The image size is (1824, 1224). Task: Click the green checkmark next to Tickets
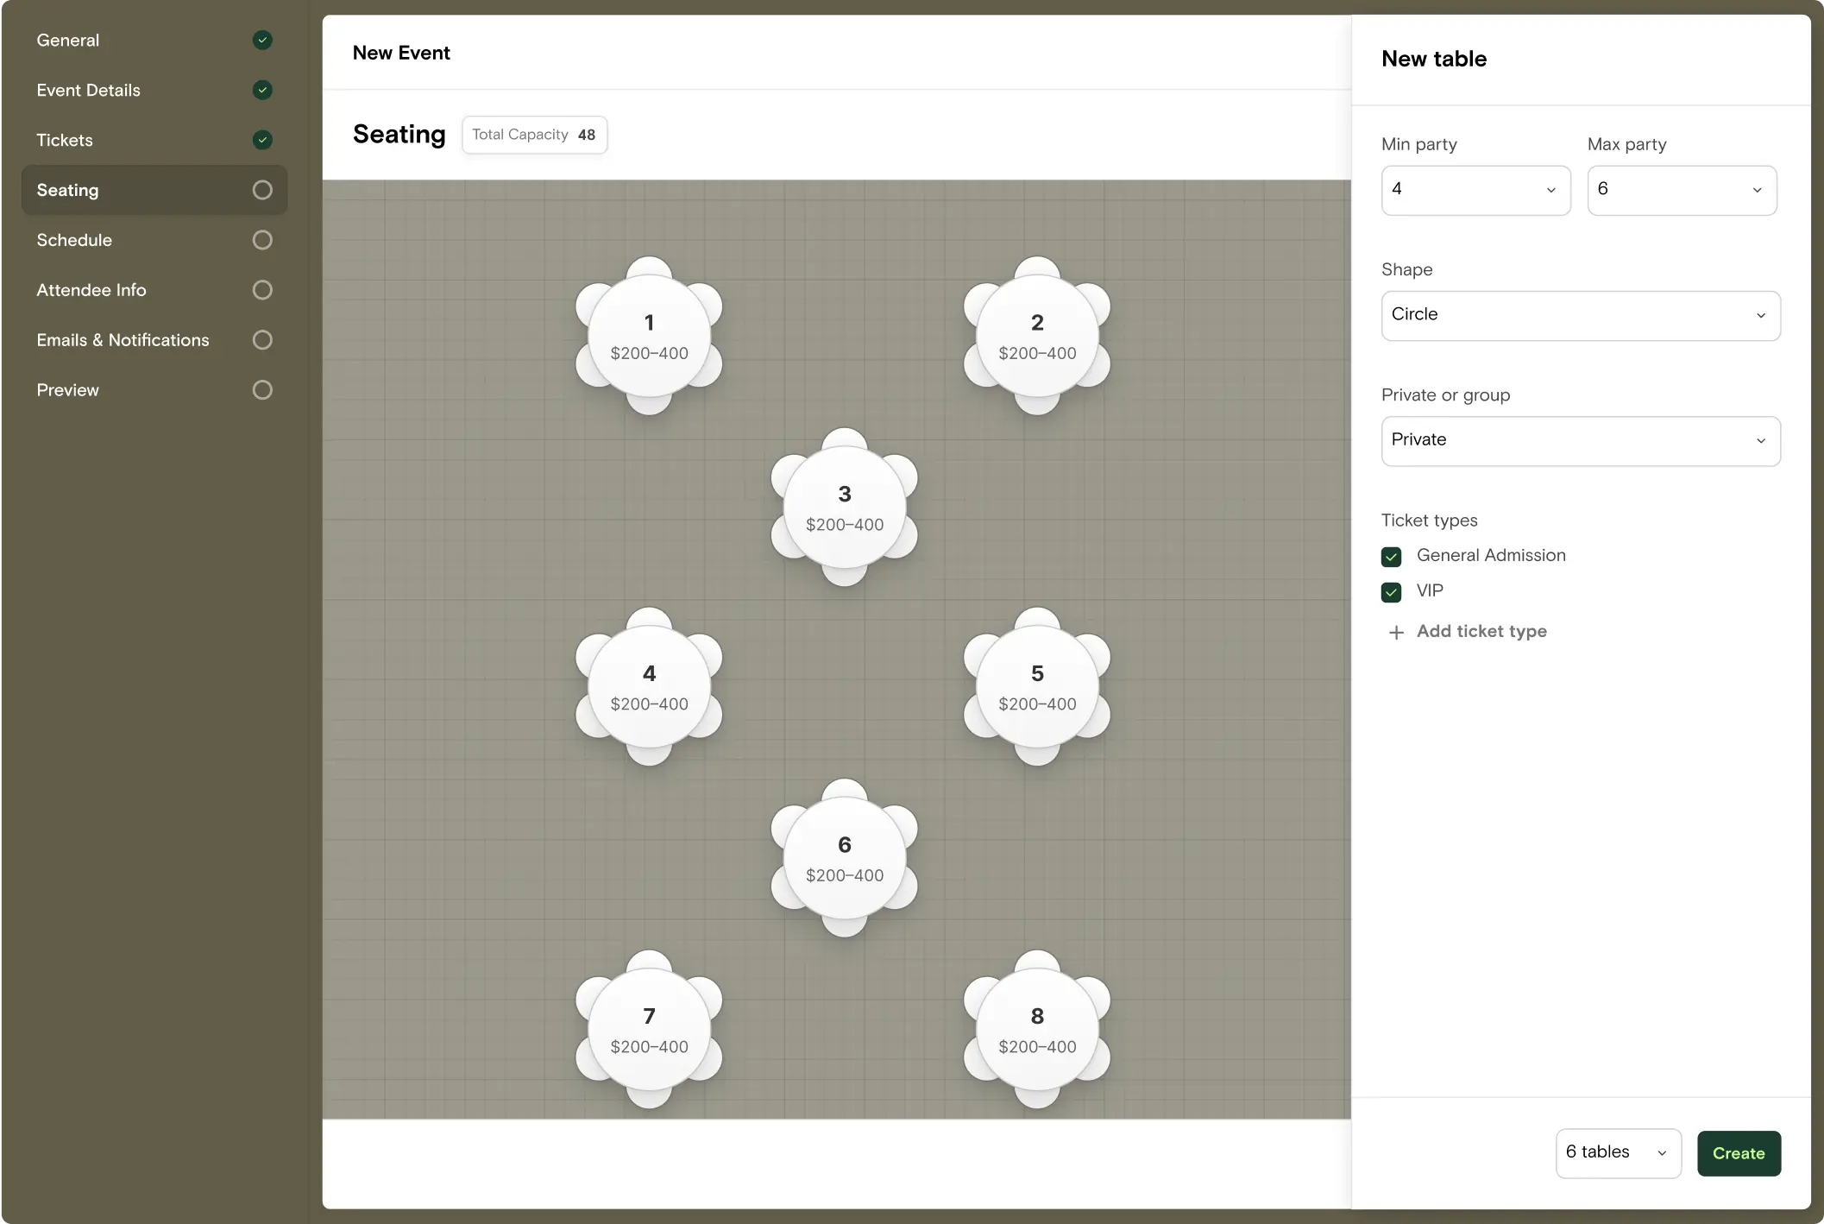(262, 140)
